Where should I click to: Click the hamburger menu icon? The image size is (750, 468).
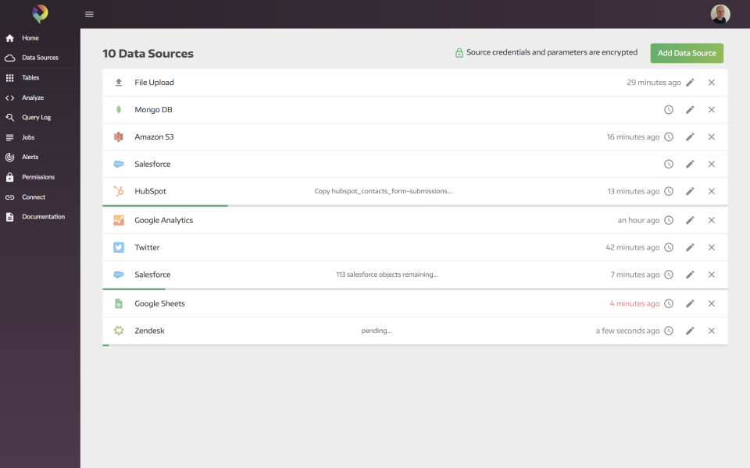(x=89, y=14)
